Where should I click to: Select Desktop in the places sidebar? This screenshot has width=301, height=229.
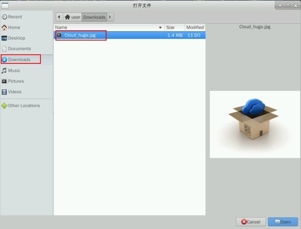coord(17,38)
